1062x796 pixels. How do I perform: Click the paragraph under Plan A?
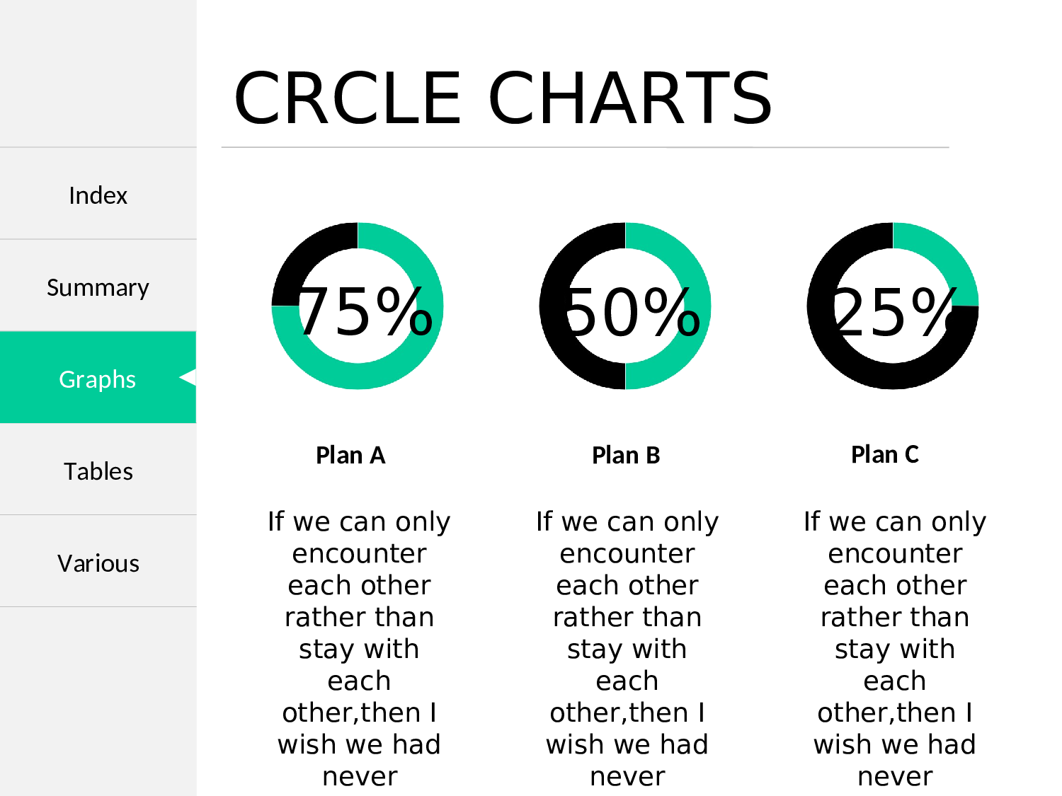359,648
